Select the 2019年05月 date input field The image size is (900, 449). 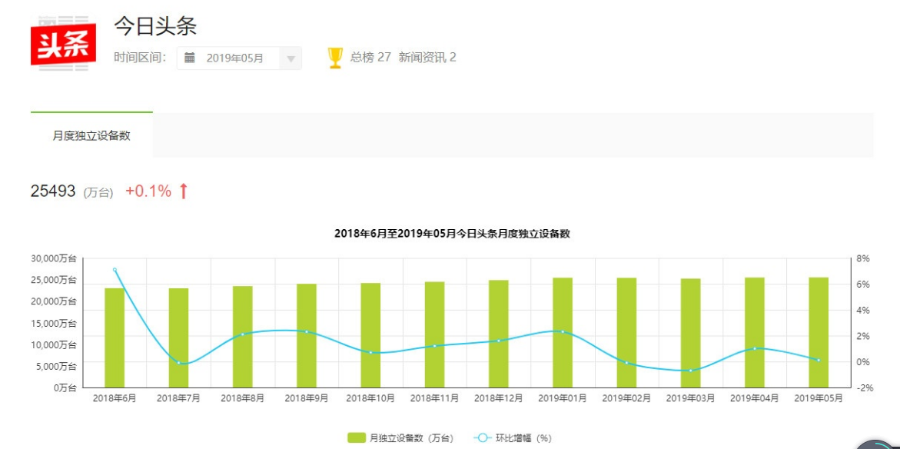click(x=235, y=58)
